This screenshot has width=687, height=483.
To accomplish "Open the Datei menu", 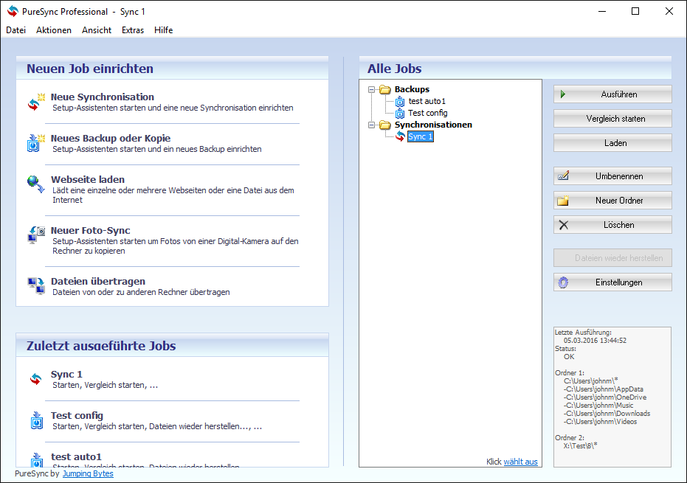I will [x=15, y=30].
